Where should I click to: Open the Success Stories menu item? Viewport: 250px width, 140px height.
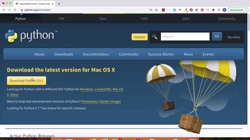pos(161,54)
